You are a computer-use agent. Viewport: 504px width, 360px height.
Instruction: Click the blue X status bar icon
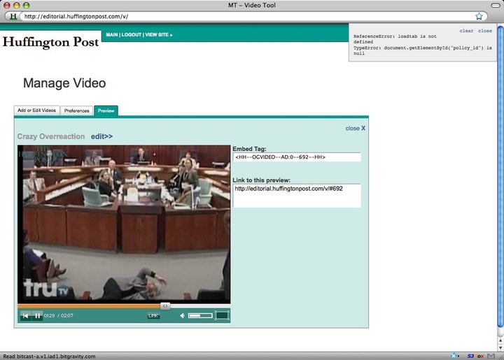click(454, 356)
